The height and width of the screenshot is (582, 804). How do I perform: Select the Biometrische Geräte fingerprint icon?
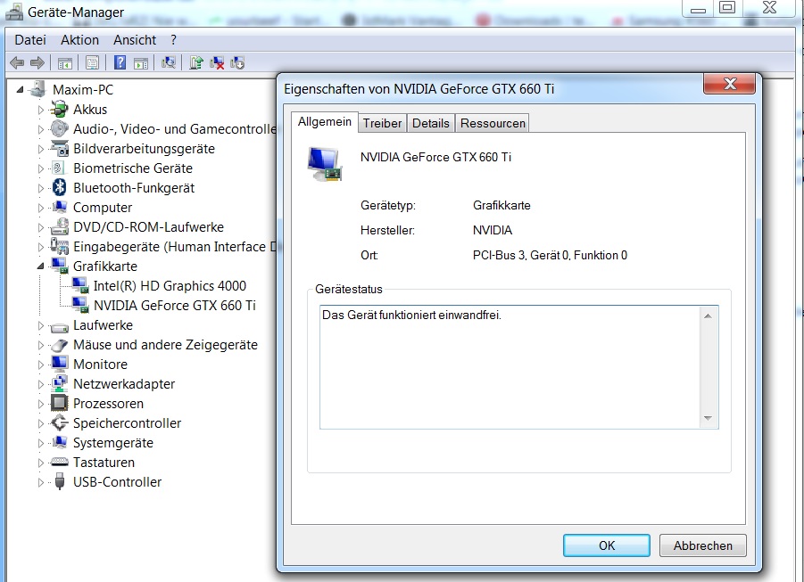tap(59, 168)
